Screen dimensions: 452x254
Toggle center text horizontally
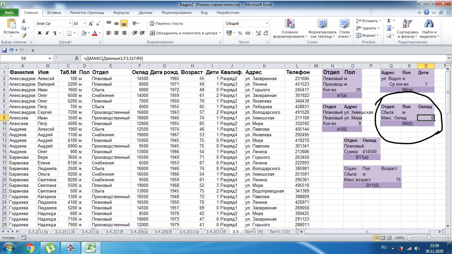tap(116, 33)
